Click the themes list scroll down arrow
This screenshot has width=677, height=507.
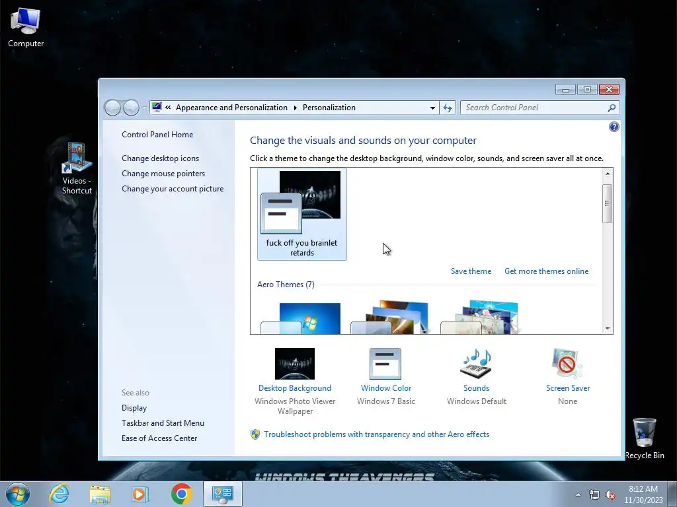608,329
